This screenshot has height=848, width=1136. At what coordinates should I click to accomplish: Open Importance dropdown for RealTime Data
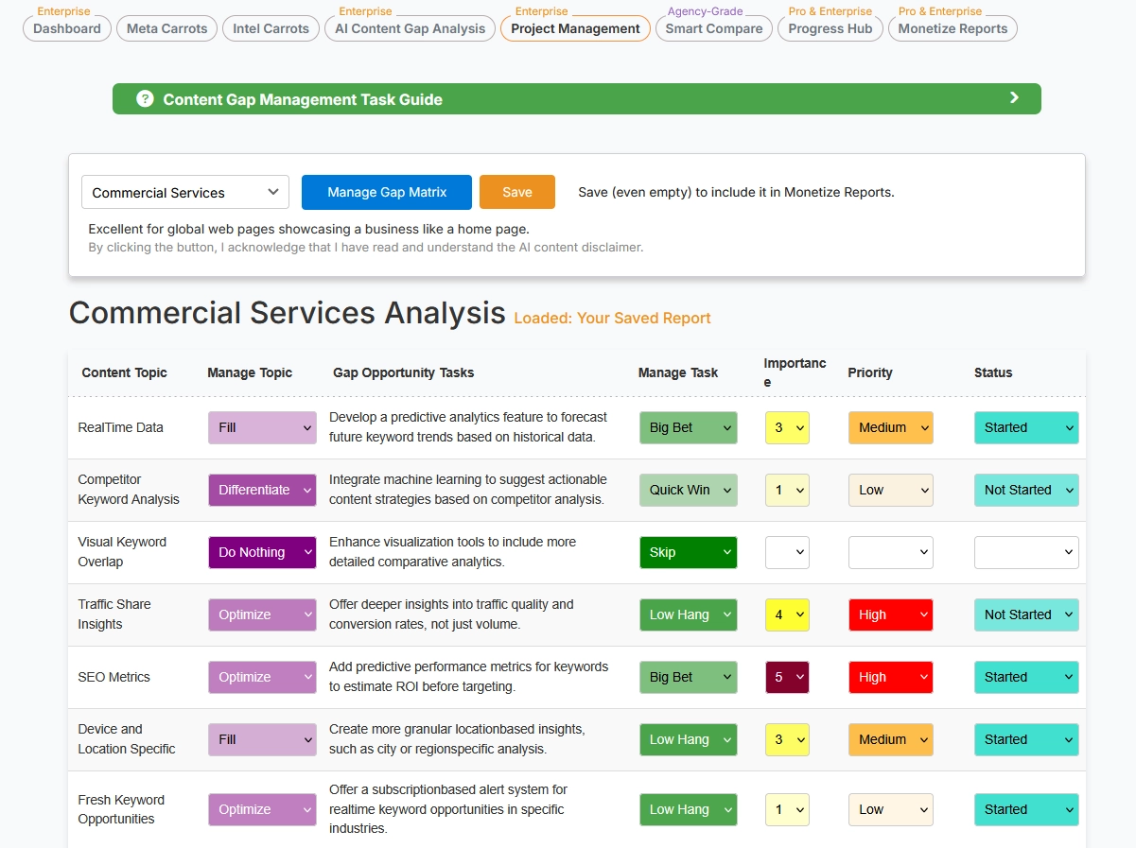click(787, 427)
